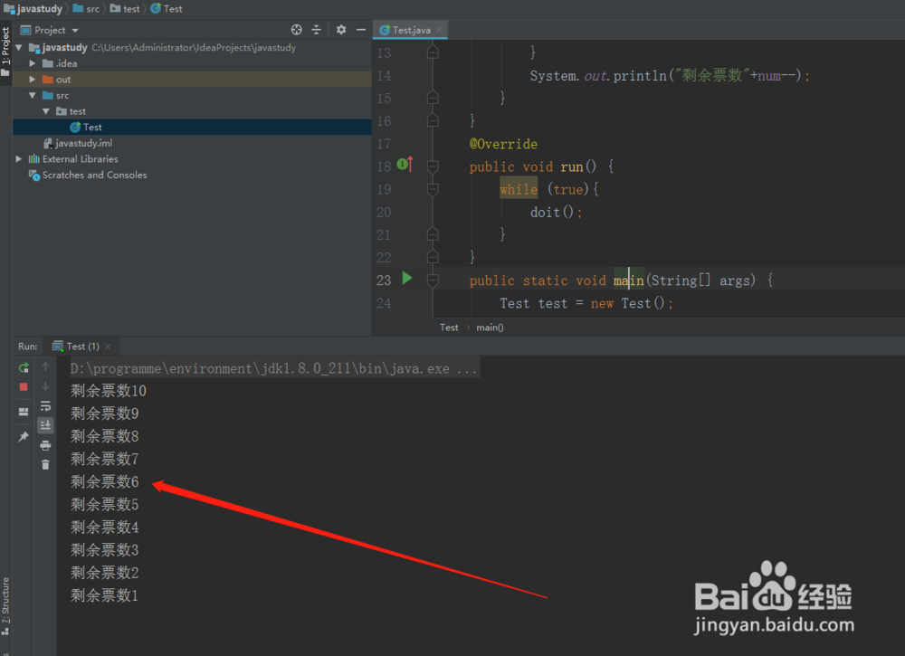This screenshot has width=905, height=656.
Task: Click Test in editor bottom breadcrumb
Action: coord(449,328)
